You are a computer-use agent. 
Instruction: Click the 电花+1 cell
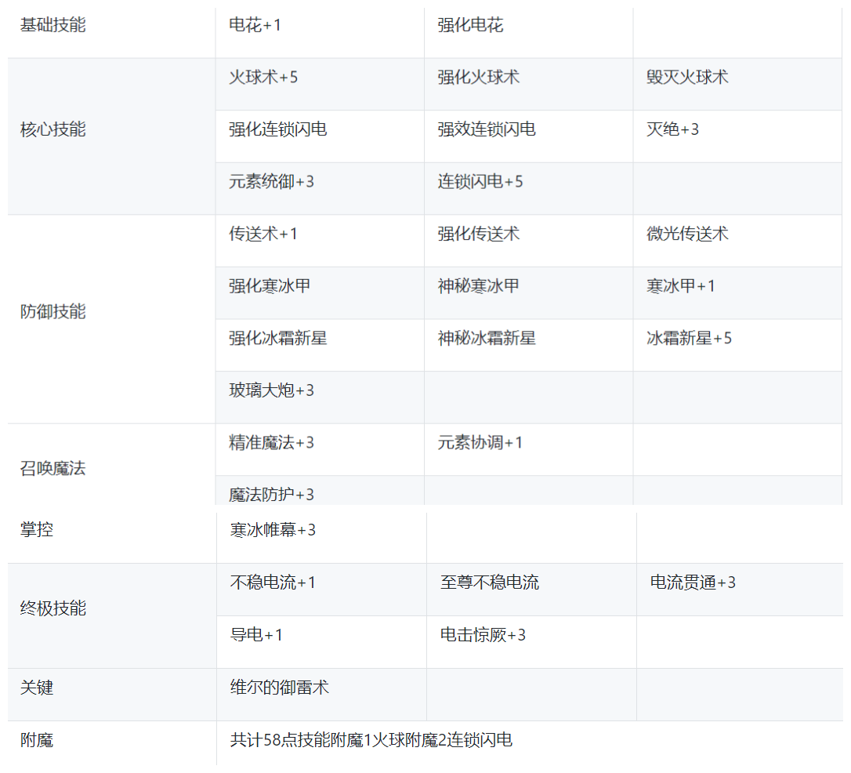tap(255, 26)
